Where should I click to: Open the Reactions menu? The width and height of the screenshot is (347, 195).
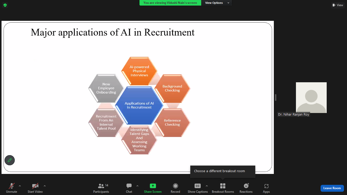246,188
